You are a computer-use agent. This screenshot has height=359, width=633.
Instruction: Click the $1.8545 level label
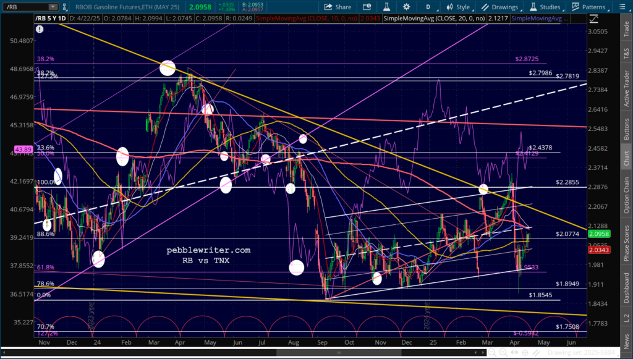point(540,295)
